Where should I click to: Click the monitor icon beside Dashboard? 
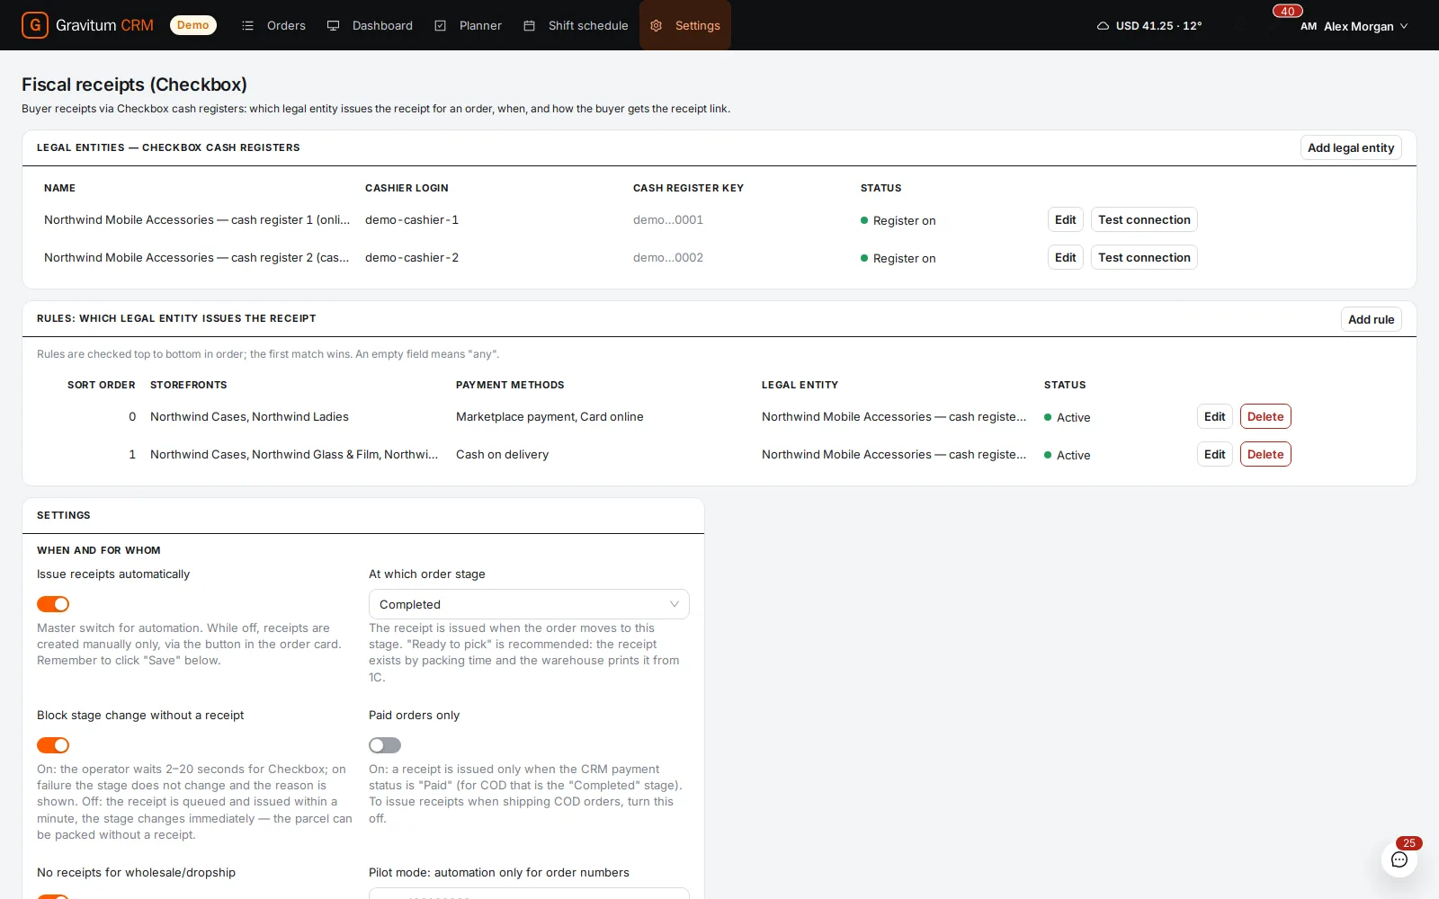coord(333,25)
